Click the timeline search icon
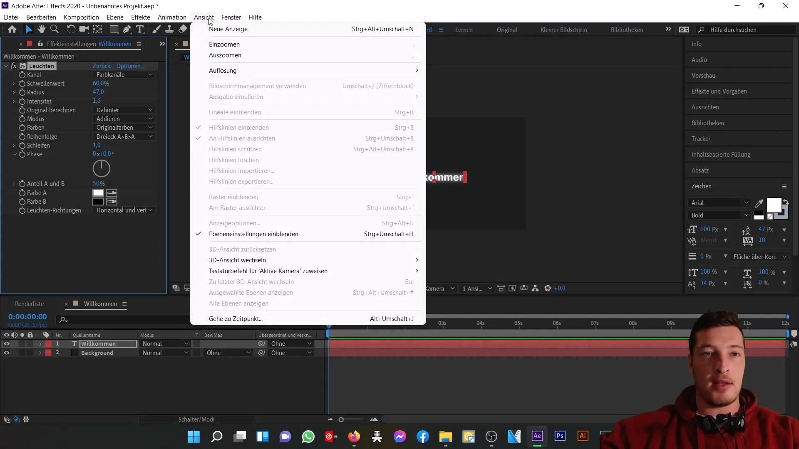Screen dimensions: 799x449 (x=63, y=320)
